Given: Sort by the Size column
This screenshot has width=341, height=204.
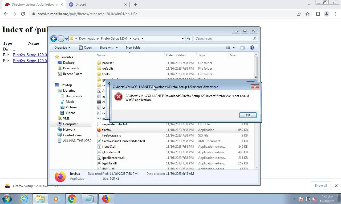Looking at the screenshot, I should [x=239, y=55].
